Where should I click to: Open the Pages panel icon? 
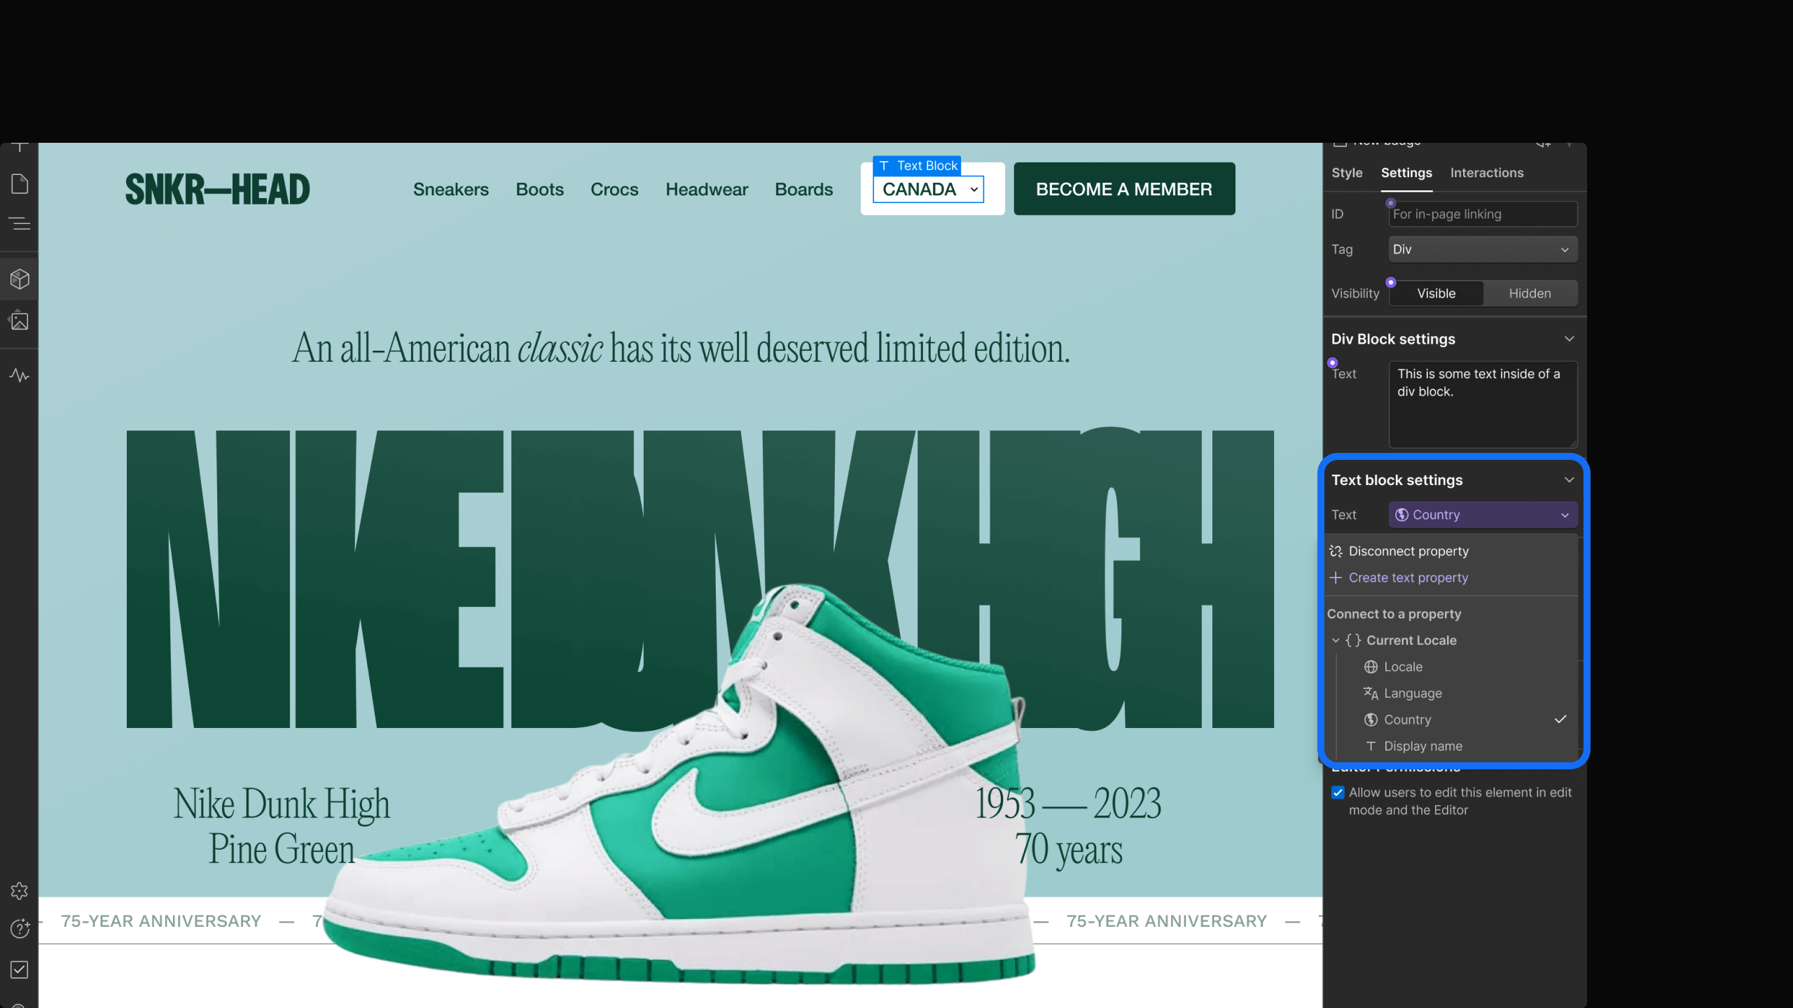click(x=20, y=184)
